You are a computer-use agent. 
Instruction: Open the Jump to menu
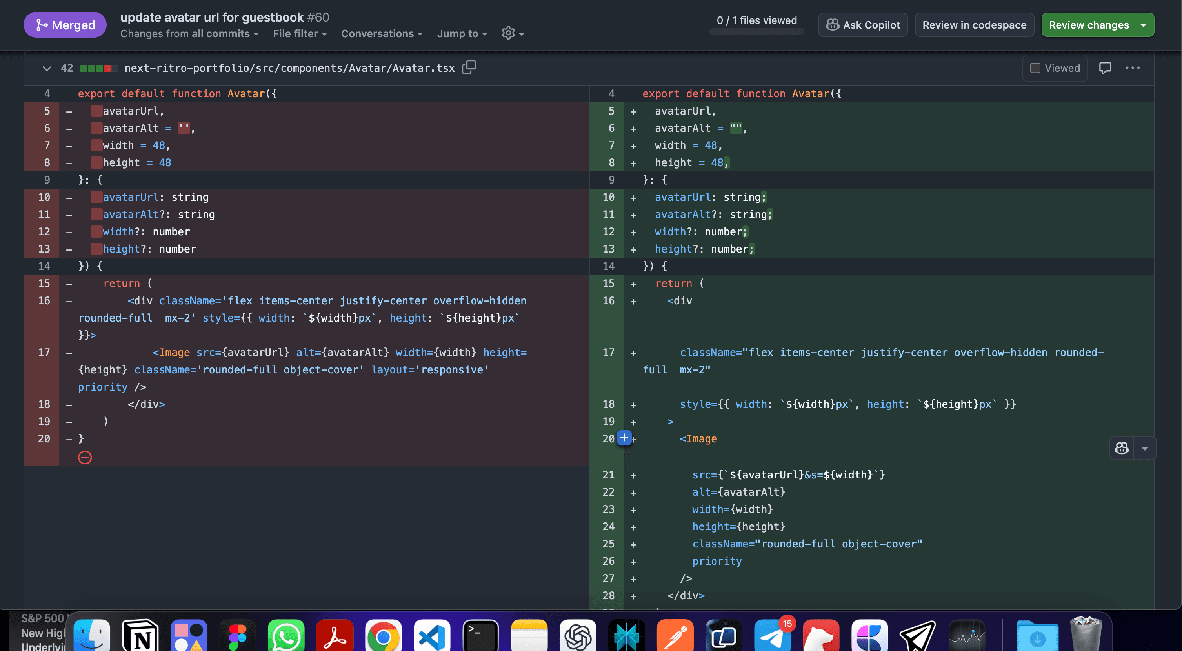(x=462, y=33)
